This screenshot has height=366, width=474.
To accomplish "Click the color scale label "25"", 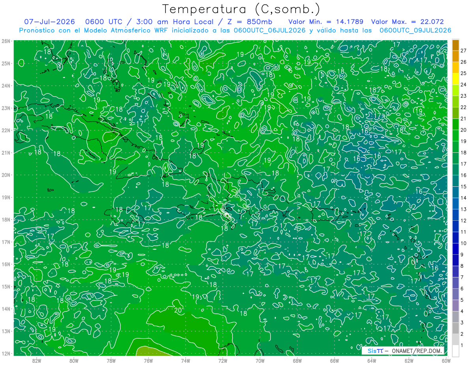I will [464, 73].
